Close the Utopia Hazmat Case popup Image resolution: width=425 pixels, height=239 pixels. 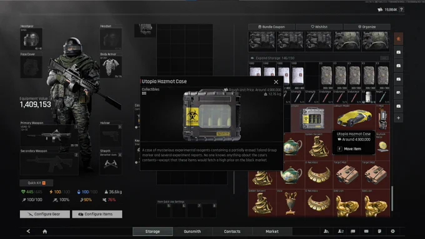276,82
